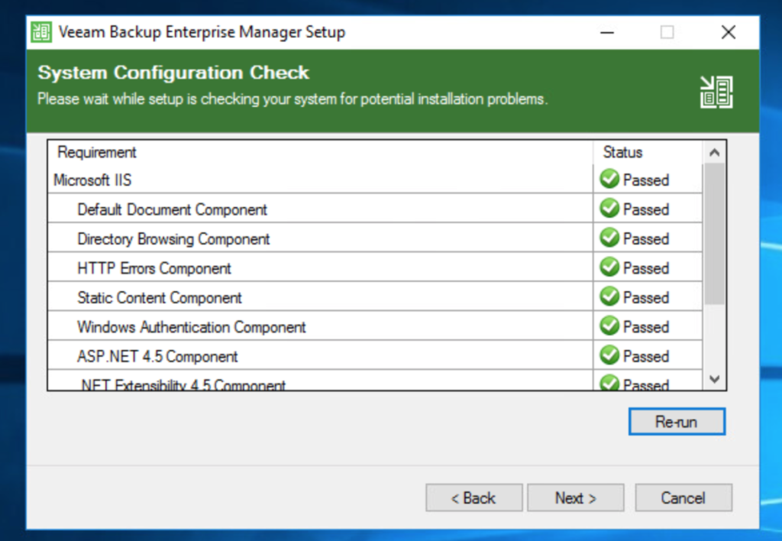Click the Default Document Component passed icon
The image size is (782, 541).
(x=609, y=208)
